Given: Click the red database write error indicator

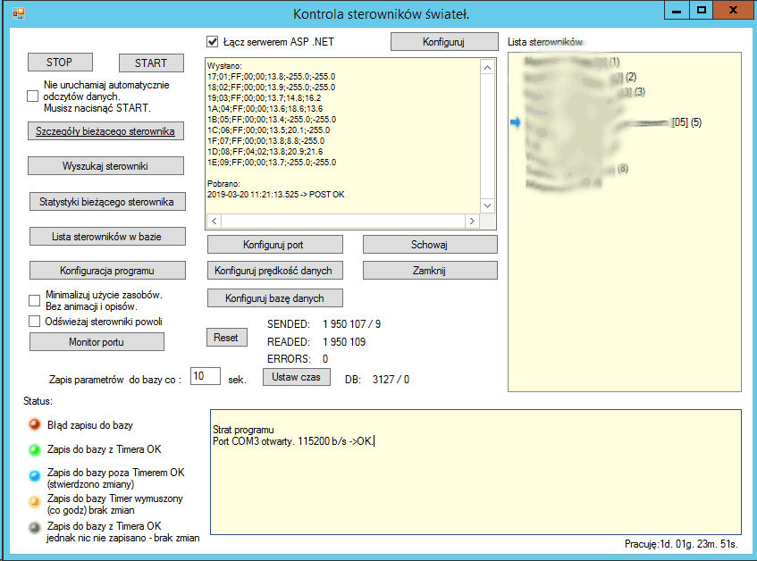Looking at the screenshot, I should point(34,425).
